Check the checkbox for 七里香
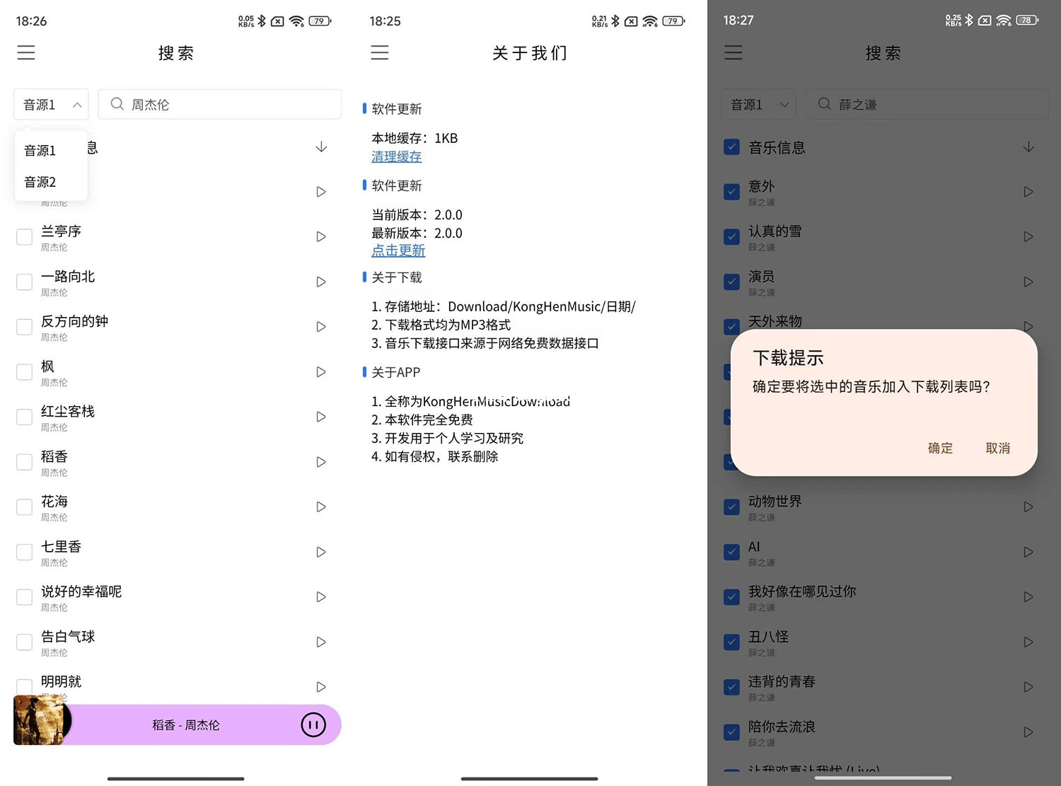1061x786 pixels. (23, 552)
